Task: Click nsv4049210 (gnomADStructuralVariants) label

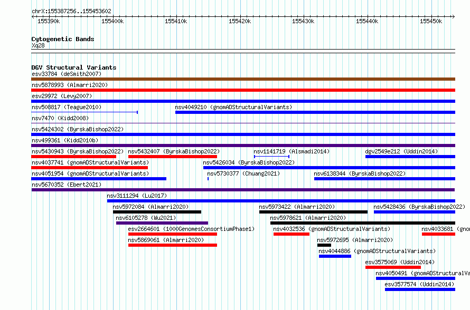Action: click(233, 107)
